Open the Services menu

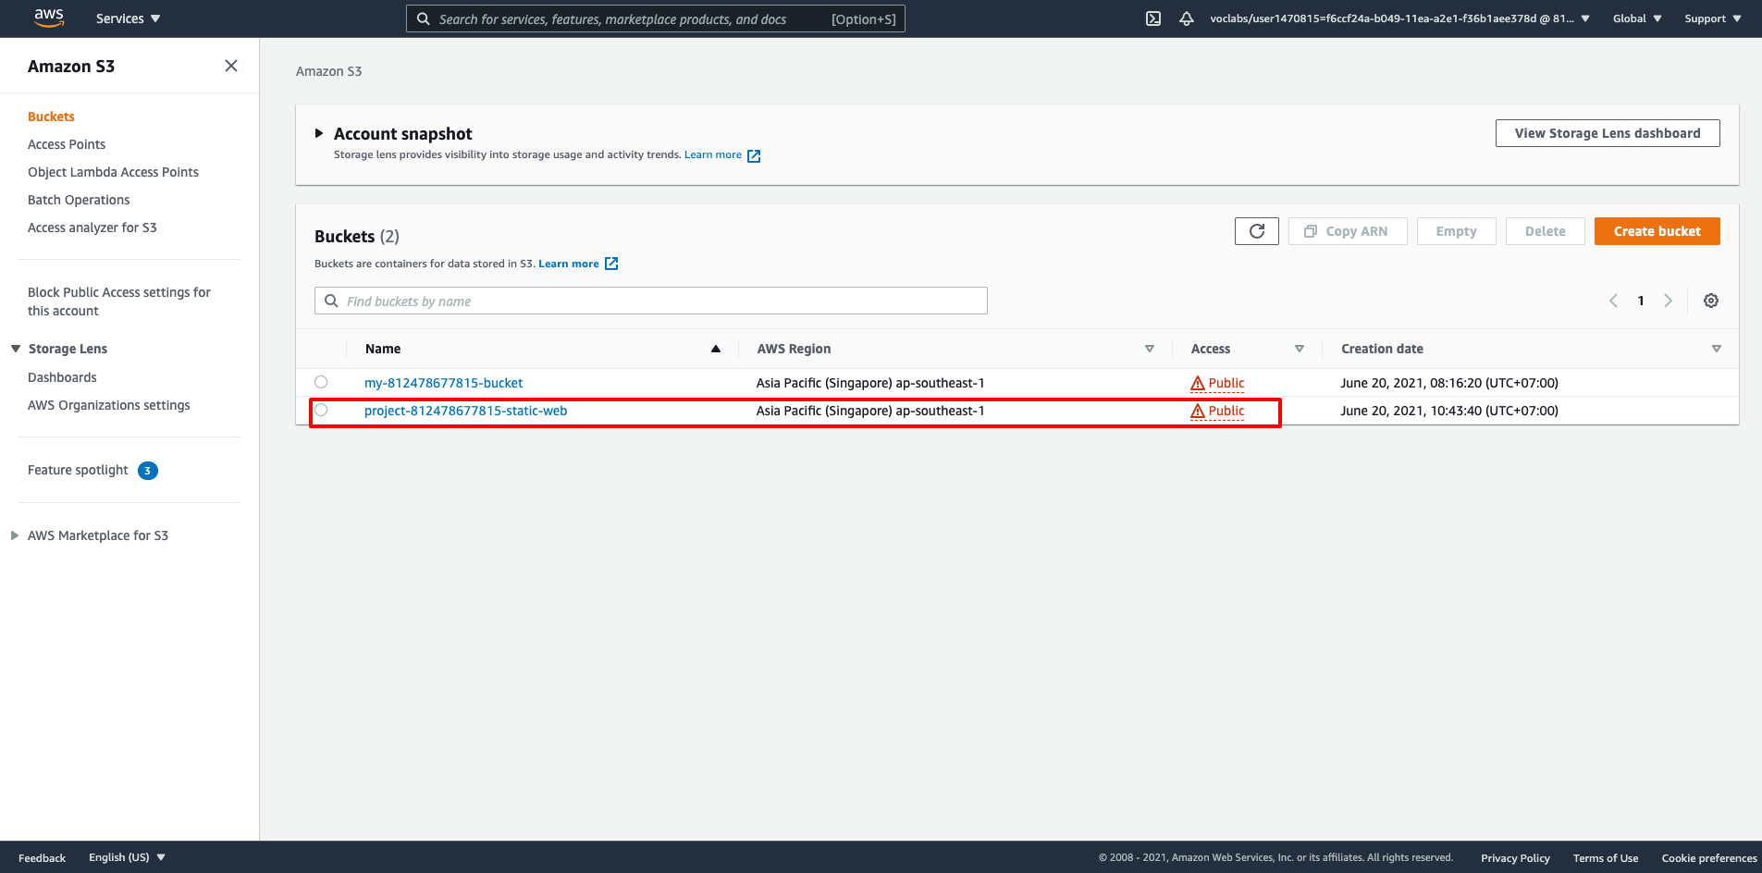pos(128,18)
